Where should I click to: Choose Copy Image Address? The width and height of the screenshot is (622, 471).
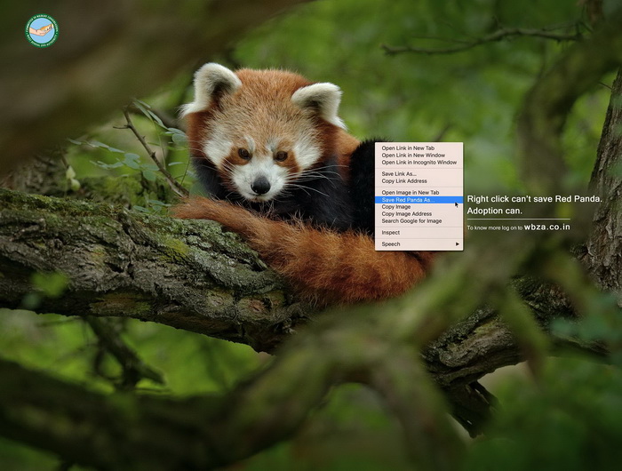407,214
